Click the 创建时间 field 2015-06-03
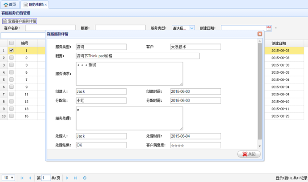 [x=196, y=91]
